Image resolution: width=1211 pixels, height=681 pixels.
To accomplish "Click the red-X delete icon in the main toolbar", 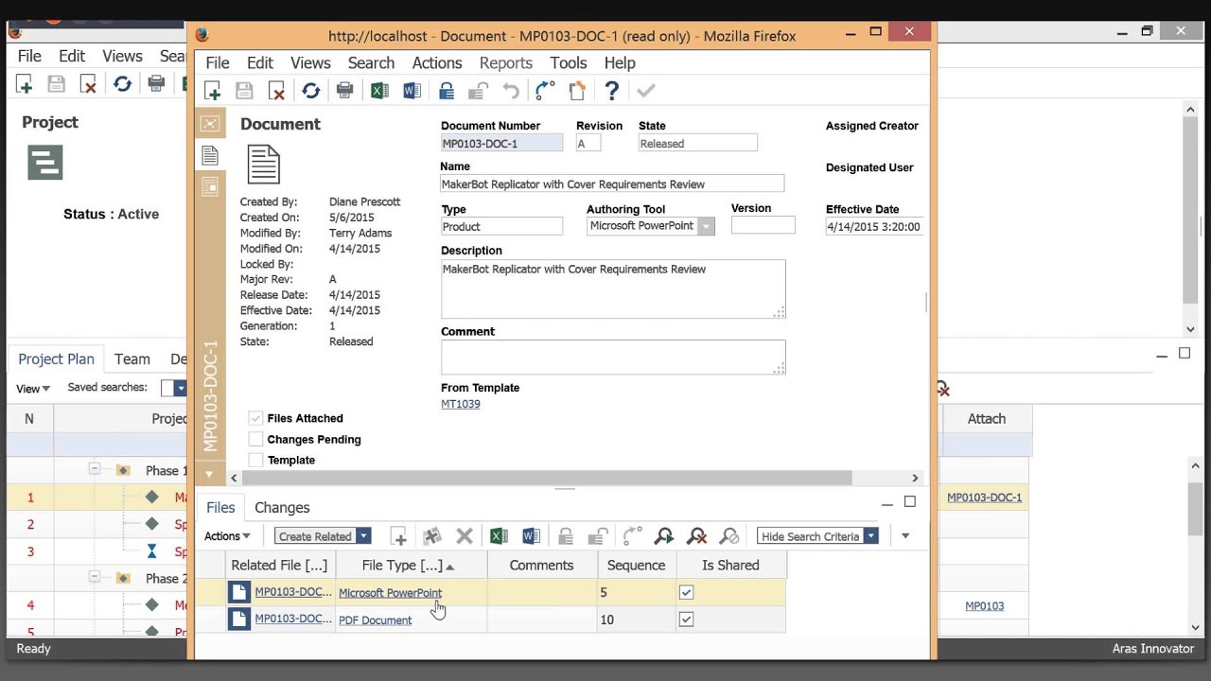I will [x=276, y=91].
